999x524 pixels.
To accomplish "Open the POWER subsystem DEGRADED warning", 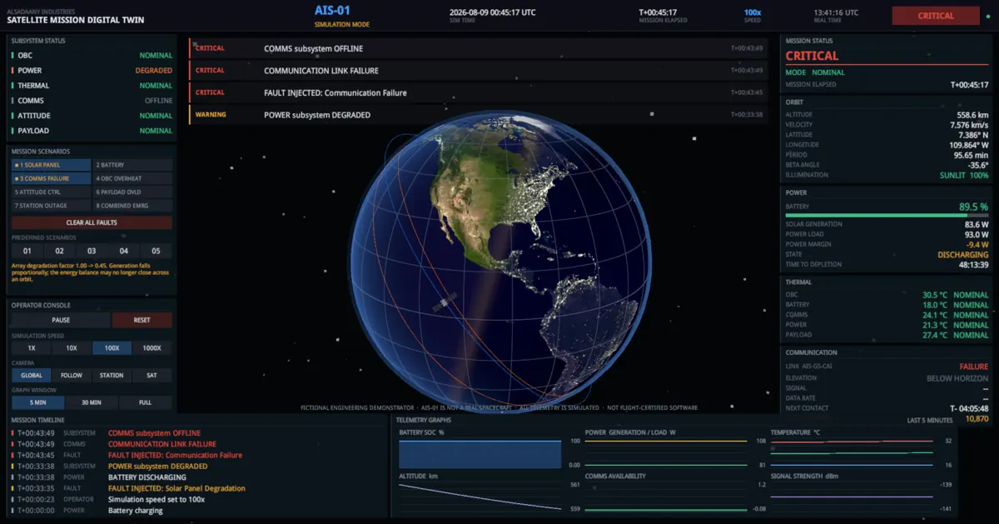I will coord(479,115).
